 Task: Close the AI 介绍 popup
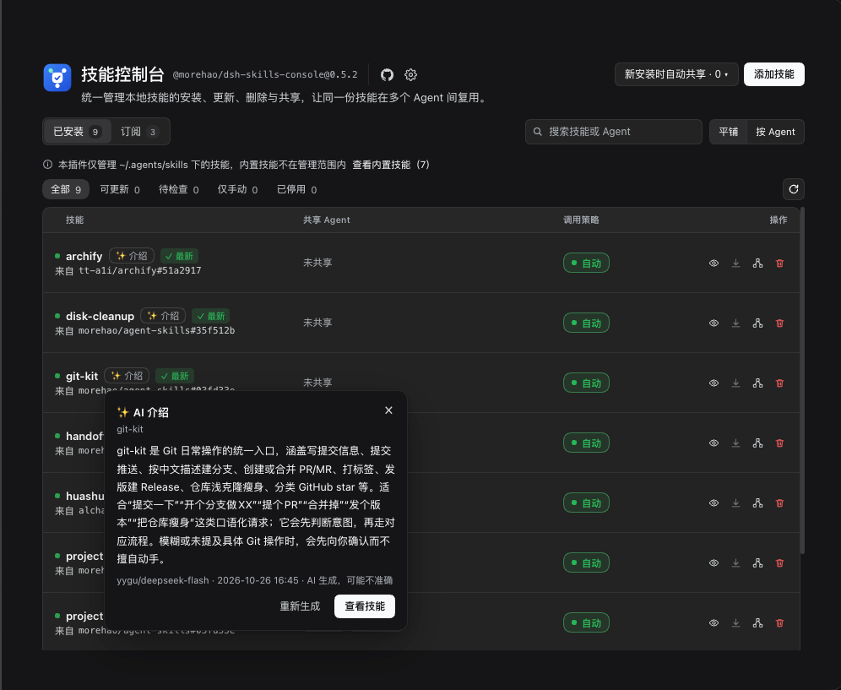point(389,410)
